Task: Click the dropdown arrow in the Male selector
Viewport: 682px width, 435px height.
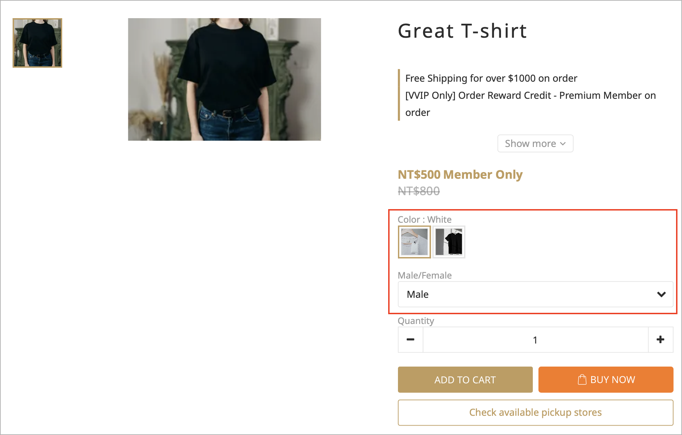Action: tap(661, 294)
